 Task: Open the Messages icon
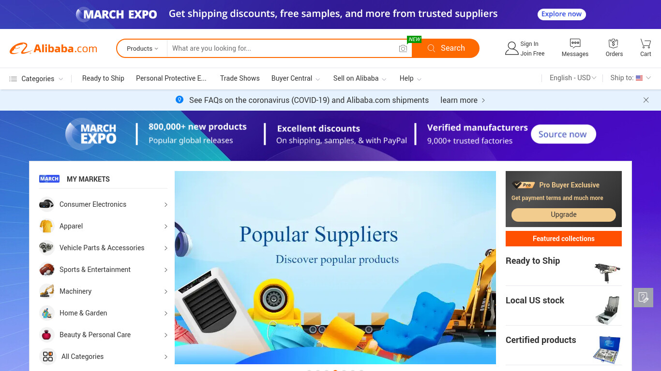575,43
